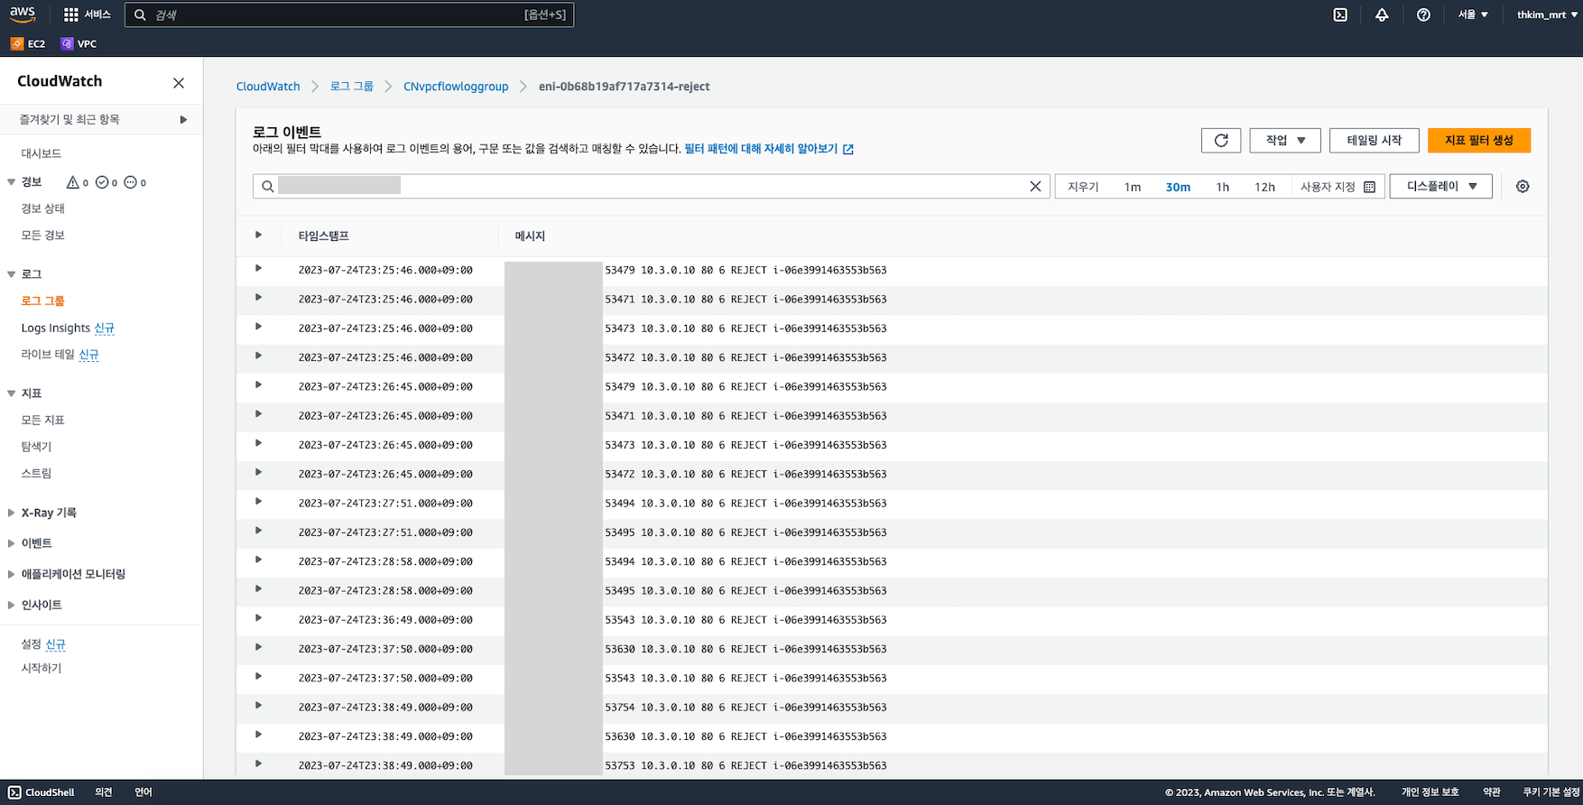Open VPC shortcut in favorites bar
The width and height of the screenshot is (1583, 805).
[79, 43]
